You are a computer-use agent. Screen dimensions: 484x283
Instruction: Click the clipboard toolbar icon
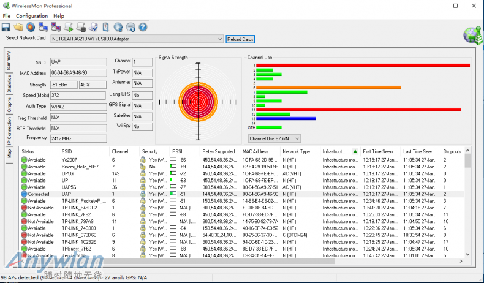(x=105, y=27)
